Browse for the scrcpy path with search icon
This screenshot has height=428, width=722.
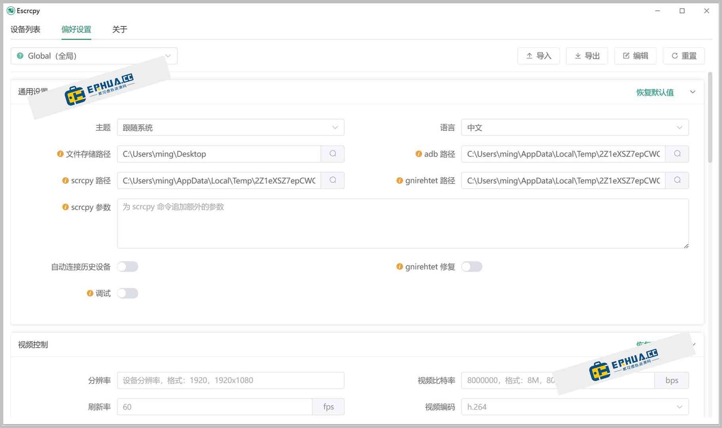pos(333,180)
